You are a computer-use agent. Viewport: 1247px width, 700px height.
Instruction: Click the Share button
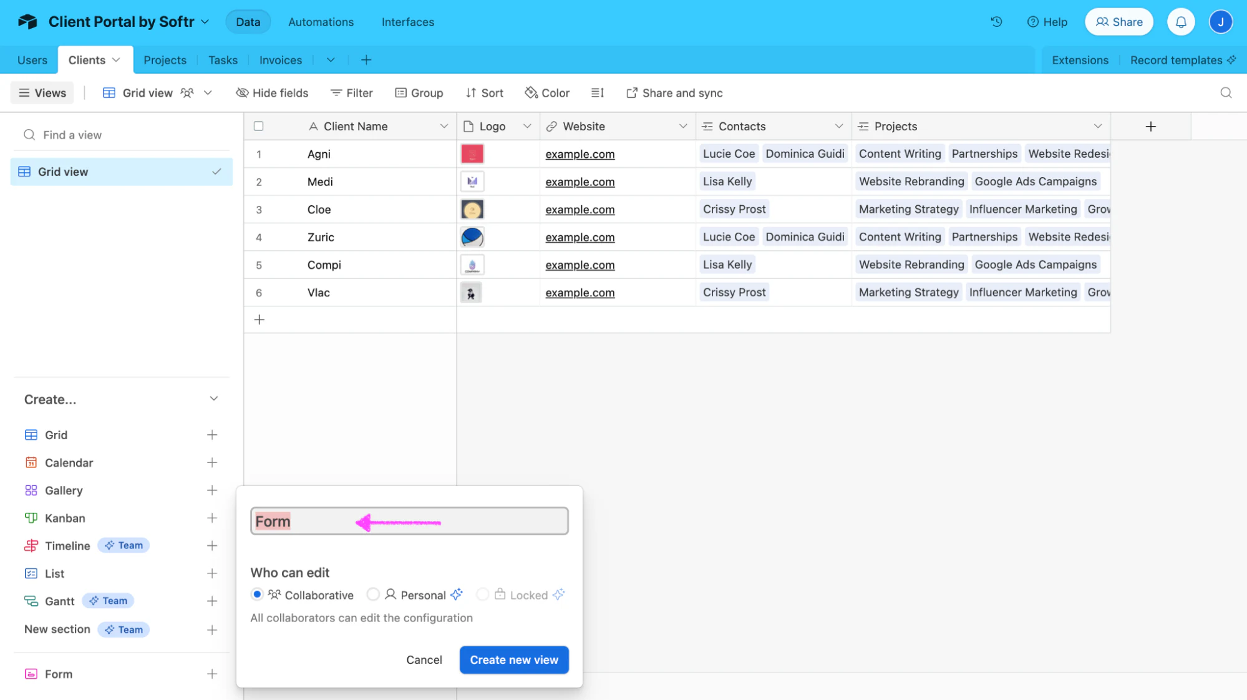point(1119,22)
